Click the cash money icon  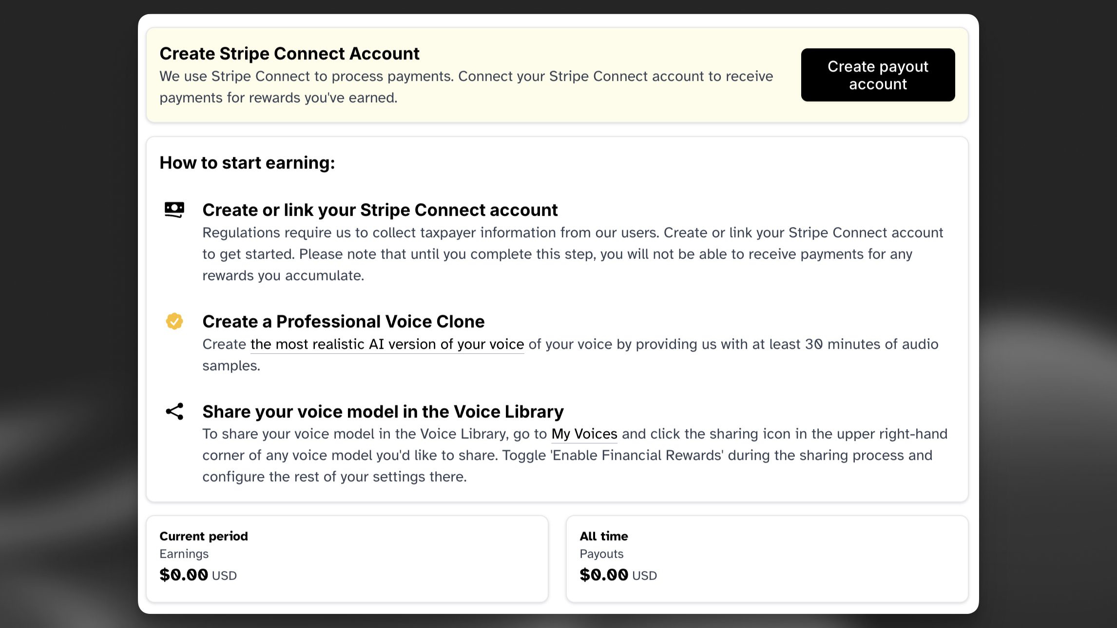pyautogui.click(x=174, y=210)
